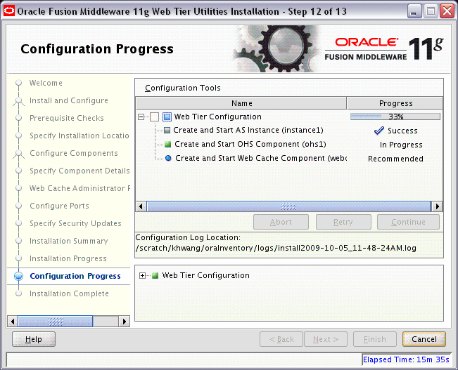Click left arrow of steps sidebar scrollbar
The height and width of the screenshot is (370, 458).
click(13, 322)
